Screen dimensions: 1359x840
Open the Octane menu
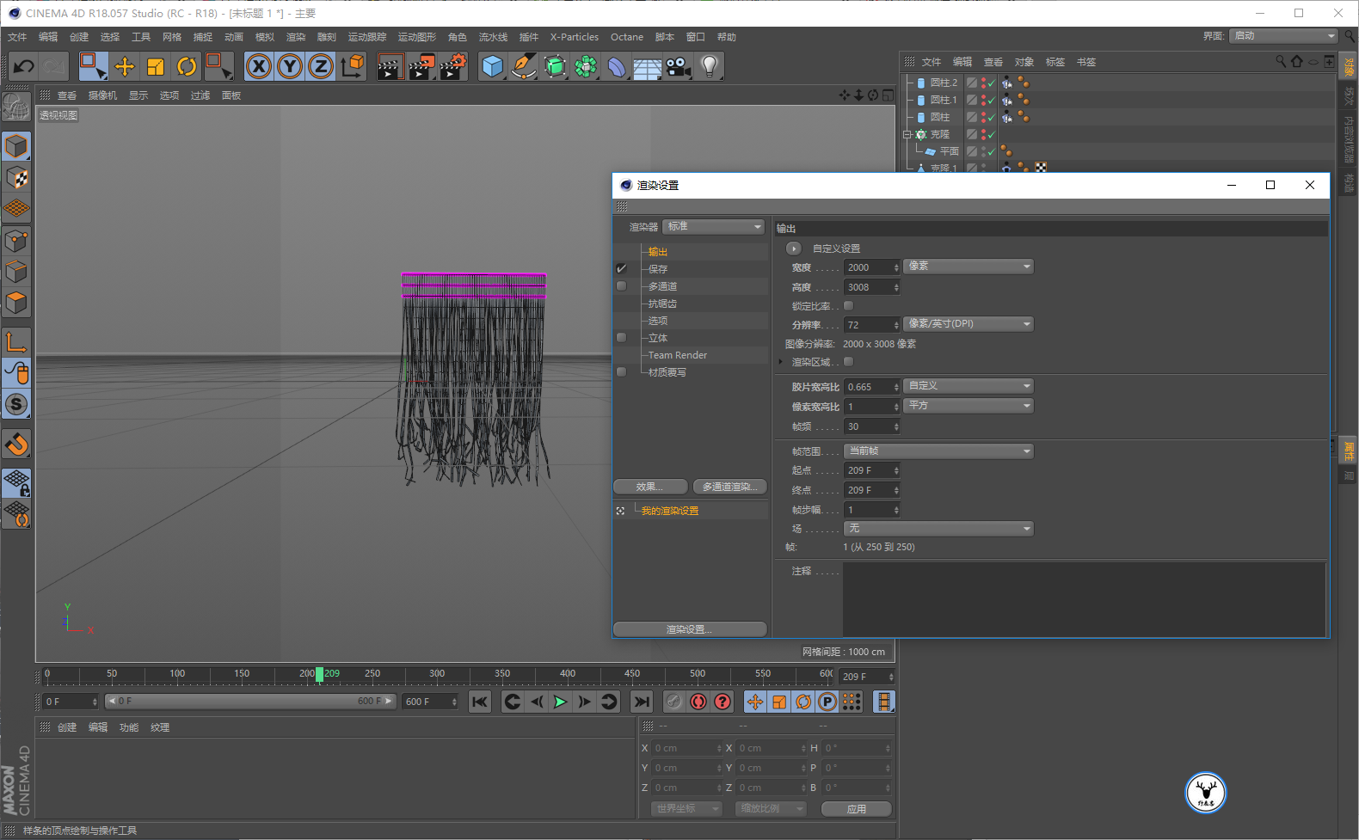pyautogui.click(x=627, y=37)
